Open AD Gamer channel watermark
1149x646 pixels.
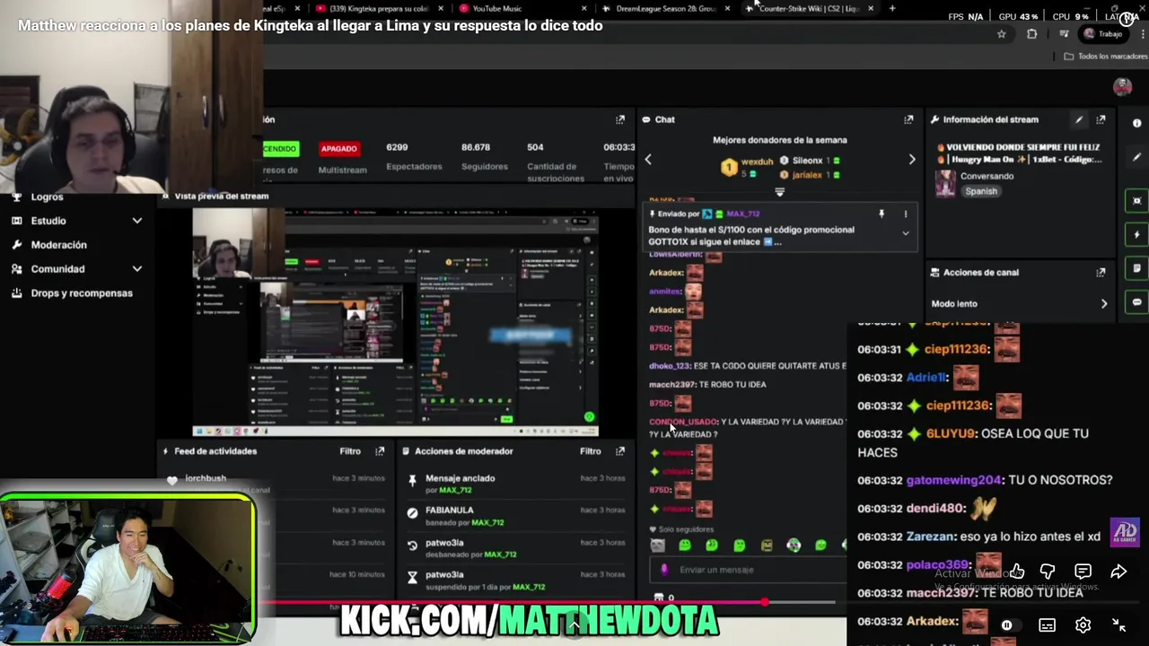point(1125,531)
